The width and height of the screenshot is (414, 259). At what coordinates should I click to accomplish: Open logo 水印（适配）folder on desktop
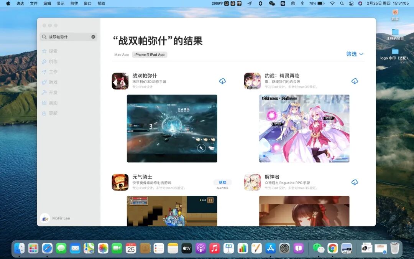click(x=394, y=54)
